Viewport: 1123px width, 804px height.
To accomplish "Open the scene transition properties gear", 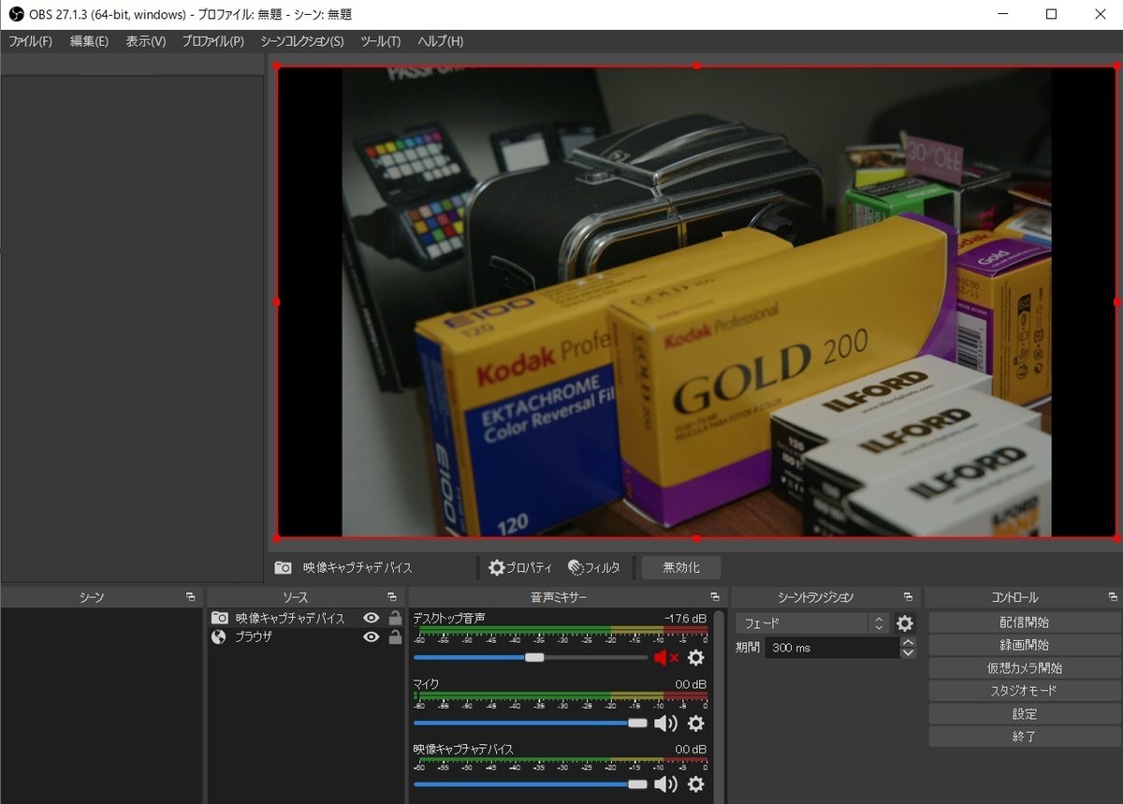I will [x=905, y=623].
